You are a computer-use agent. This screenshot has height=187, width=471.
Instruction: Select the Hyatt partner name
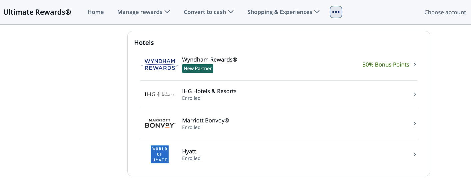[x=189, y=151]
